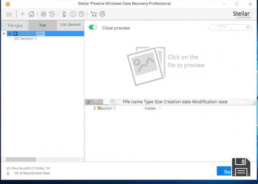Click the tree panel horizontal scrollbar thumb
This screenshot has width=258, height=184.
[x=21, y=159]
